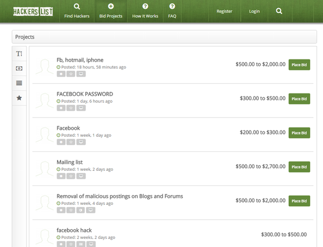Click avatar beside FACEBOOK PASSWORD project
Image resolution: width=323 pixels, height=247 pixels.
tap(45, 100)
